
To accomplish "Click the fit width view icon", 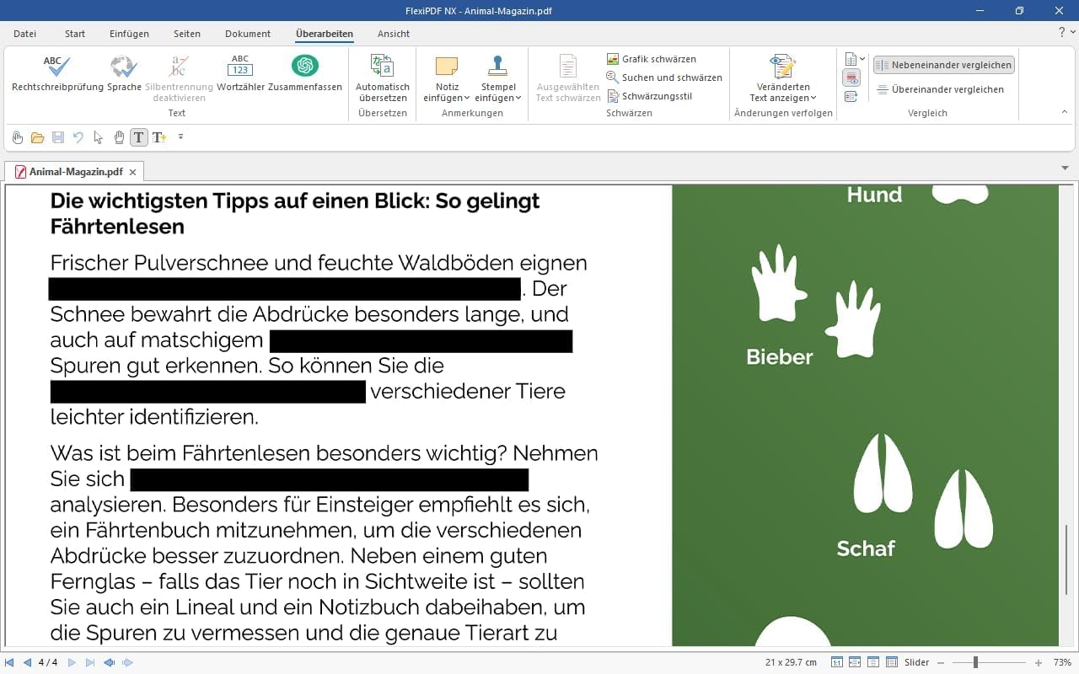I will tap(855, 663).
